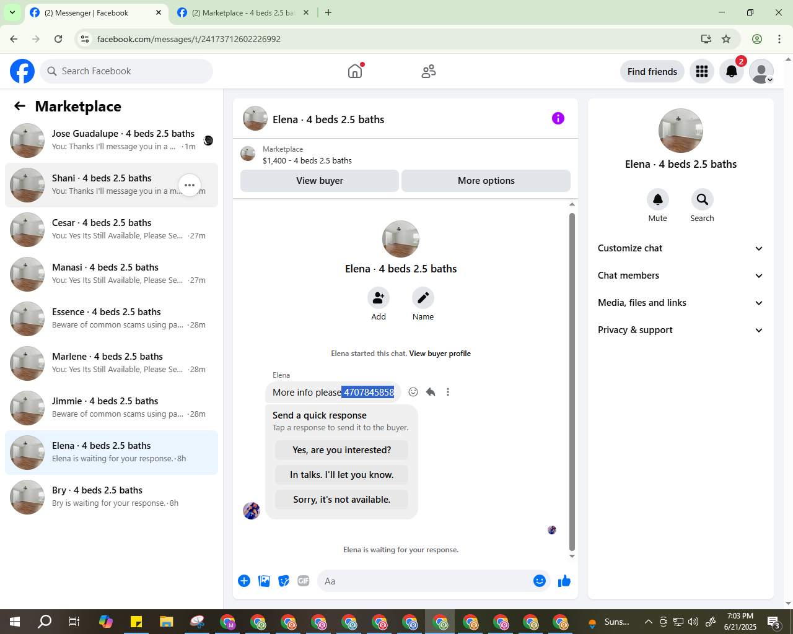
Task: Switch to Messenger | Facebook tab
Action: click(96, 13)
